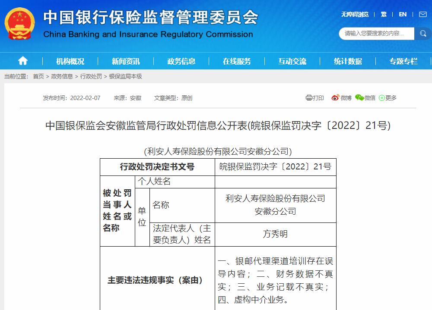Click the printer icon for 打印
The height and width of the screenshot is (310, 432).
point(309,97)
